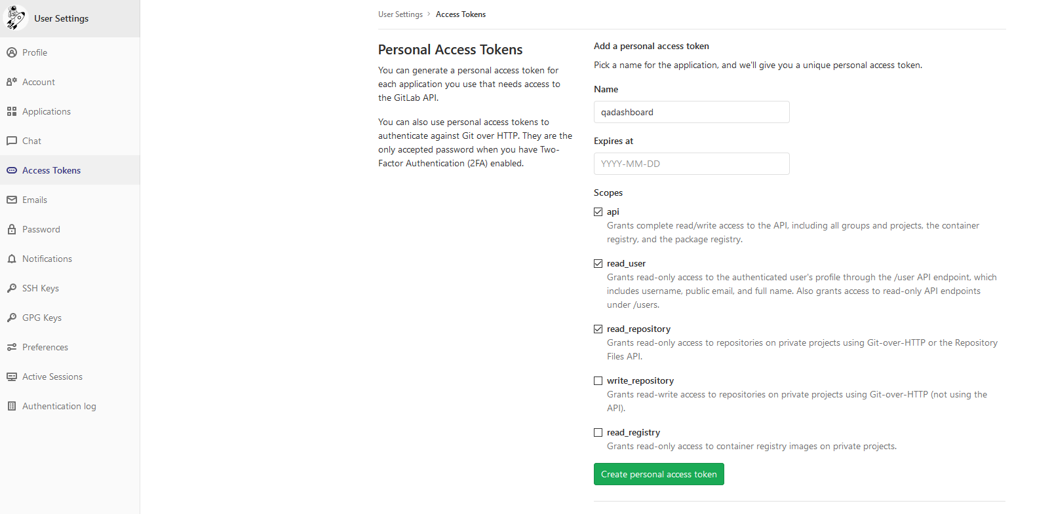Uncheck the read_user scope checkbox
The height and width of the screenshot is (514, 1052).
(x=598, y=263)
